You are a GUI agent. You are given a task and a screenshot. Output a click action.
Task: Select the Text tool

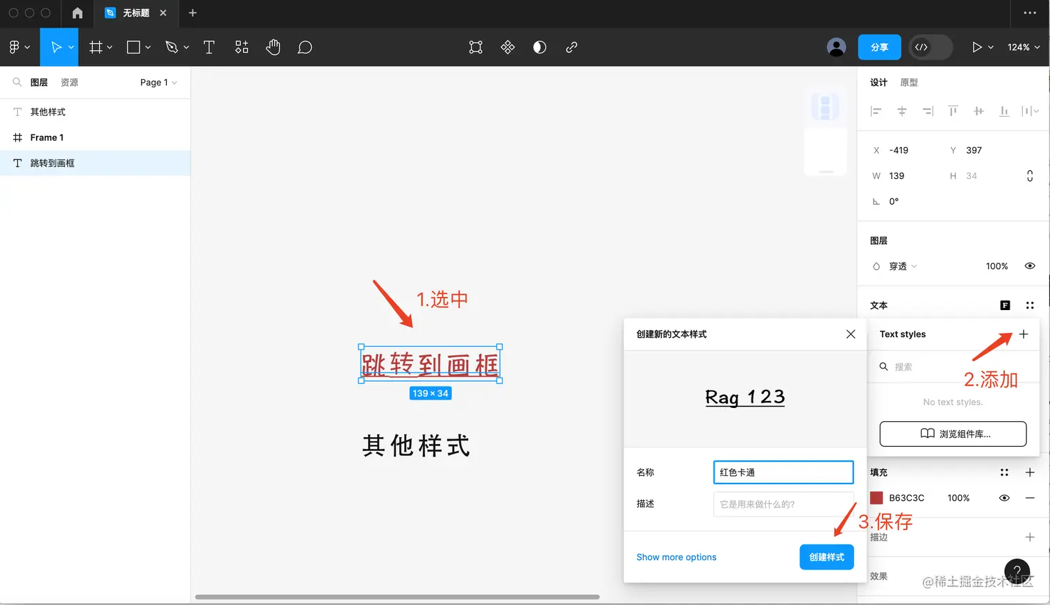[209, 47]
